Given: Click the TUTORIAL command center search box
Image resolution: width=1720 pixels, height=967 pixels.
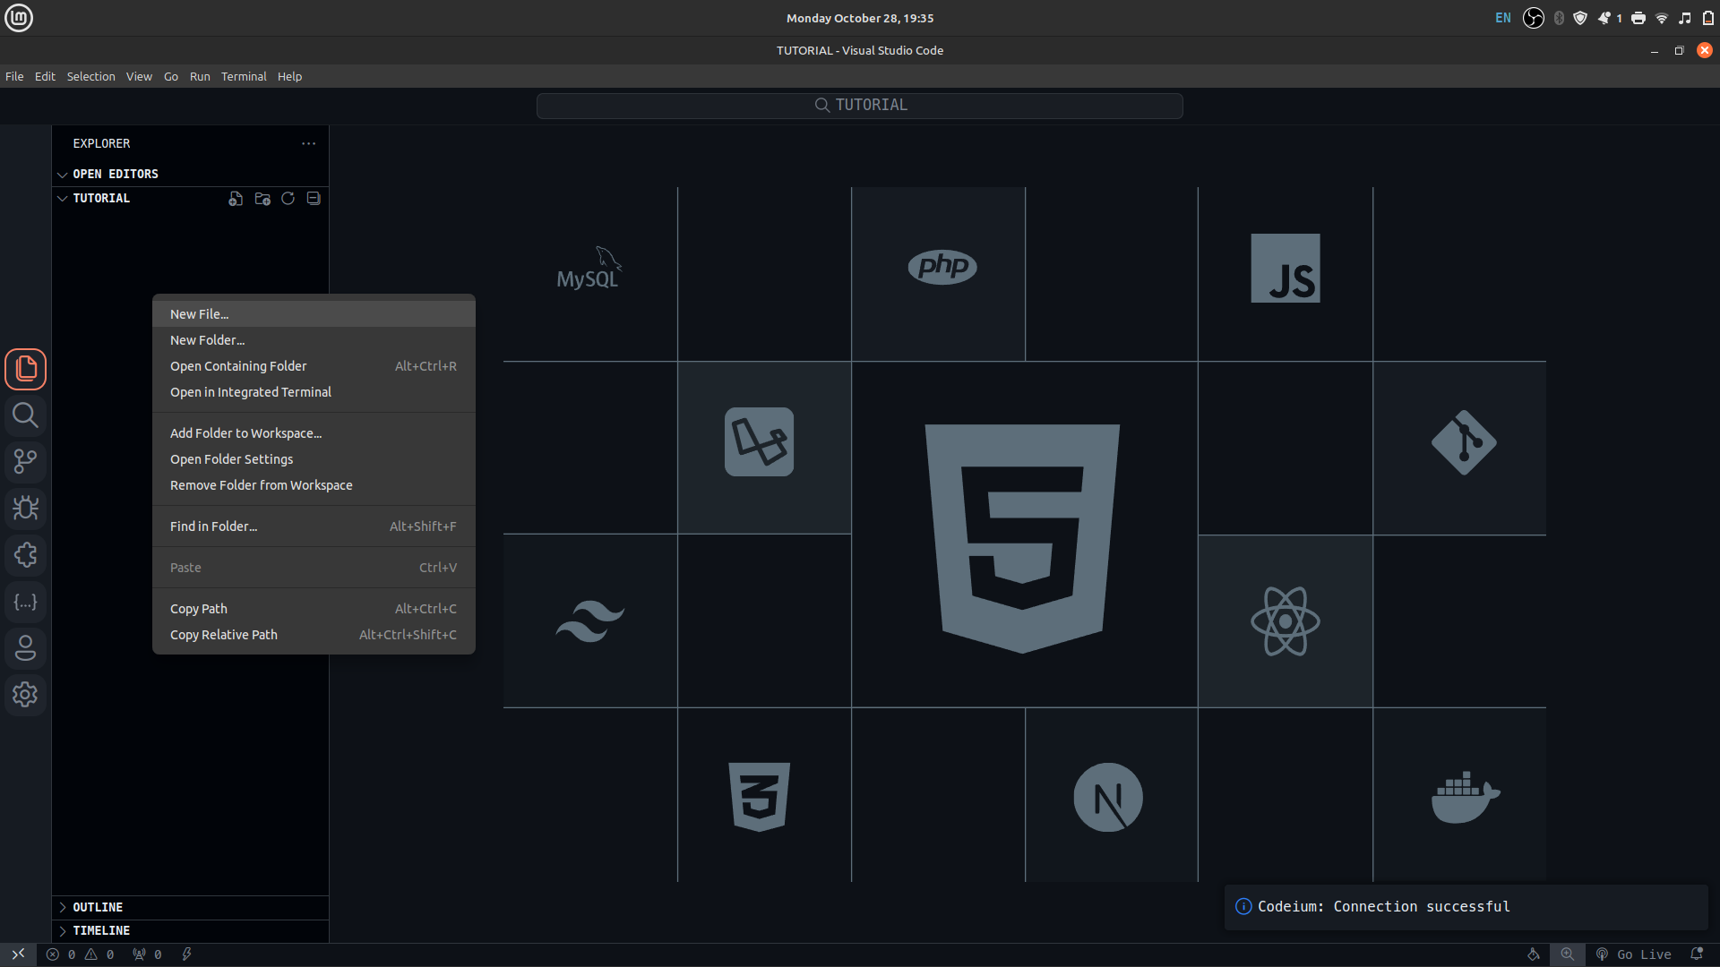Looking at the screenshot, I should (860, 106).
